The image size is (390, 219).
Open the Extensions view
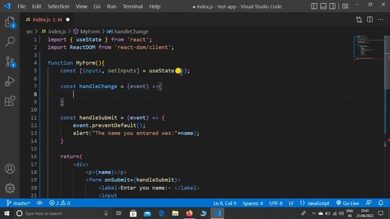click(x=10, y=101)
